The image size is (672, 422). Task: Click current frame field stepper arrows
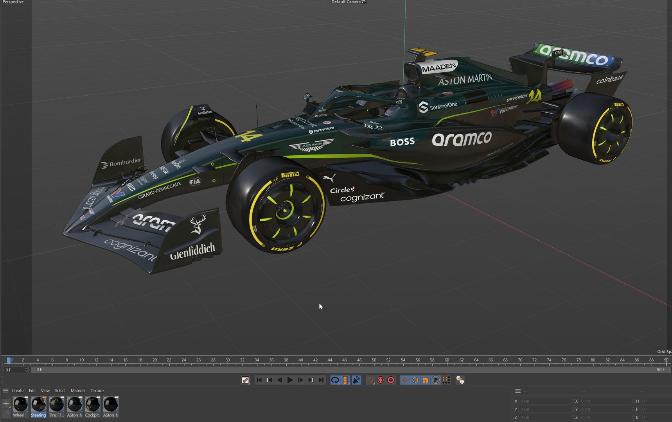[26, 370]
